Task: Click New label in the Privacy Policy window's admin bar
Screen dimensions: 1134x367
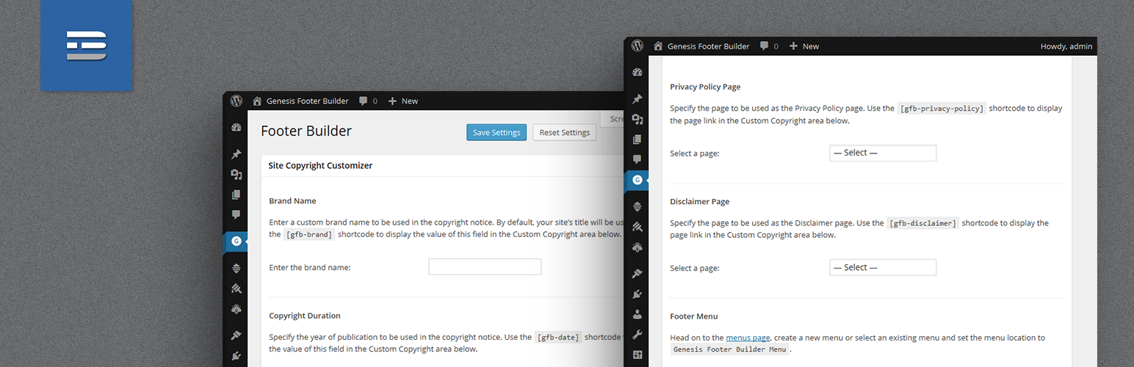Action: coord(811,46)
